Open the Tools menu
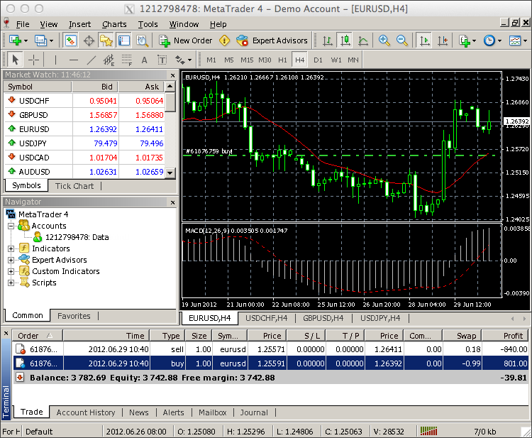532x438 pixels. pos(148,24)
